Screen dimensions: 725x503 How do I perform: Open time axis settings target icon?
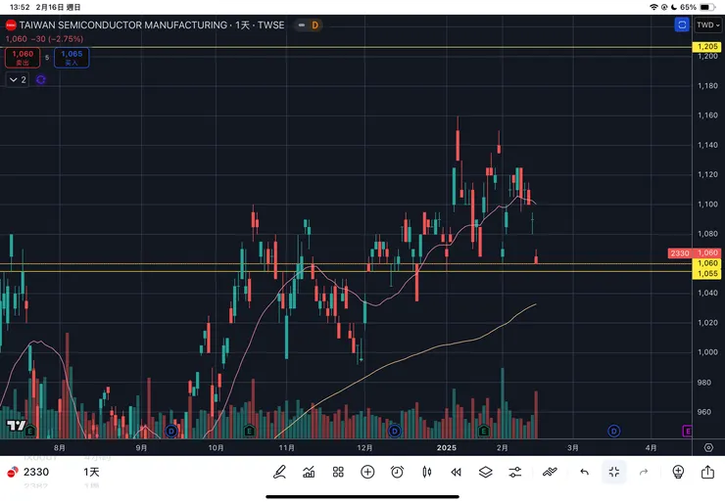point(708,447)
